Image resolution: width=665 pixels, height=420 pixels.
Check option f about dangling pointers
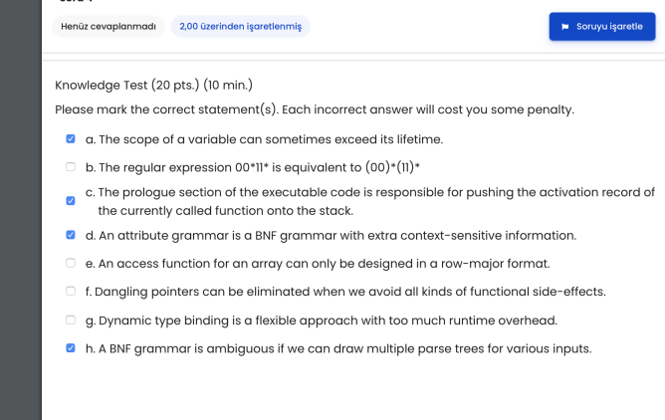click(x=71, y=292)
